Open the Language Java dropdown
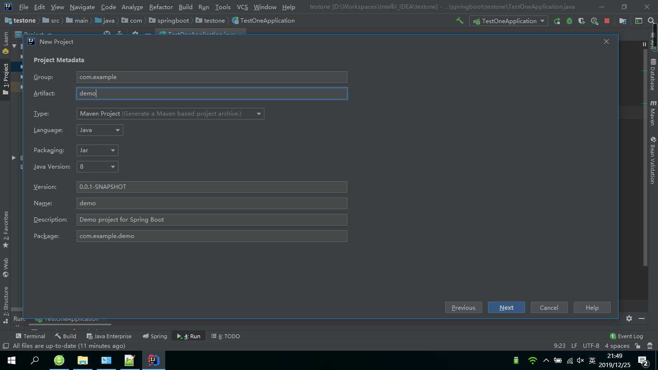 pos(100,130)
